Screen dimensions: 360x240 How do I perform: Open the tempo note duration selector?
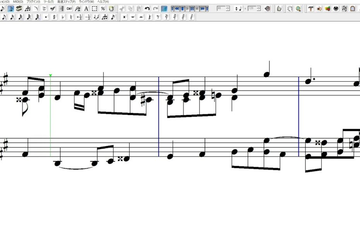point(238,9)
